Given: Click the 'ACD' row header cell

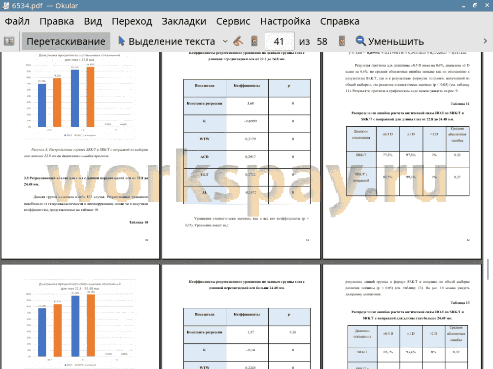Looking at the screenshot, I should tap(205, 159).
